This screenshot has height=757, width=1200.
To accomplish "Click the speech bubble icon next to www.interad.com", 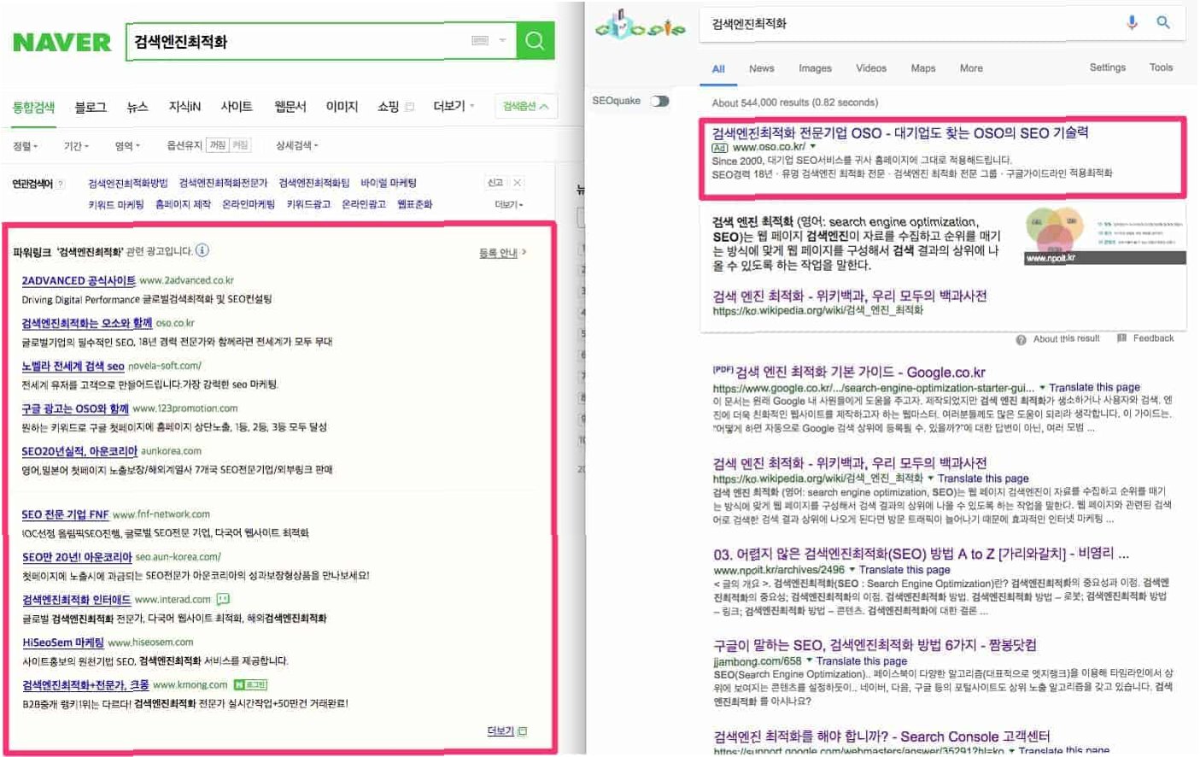I will (223, 599).
